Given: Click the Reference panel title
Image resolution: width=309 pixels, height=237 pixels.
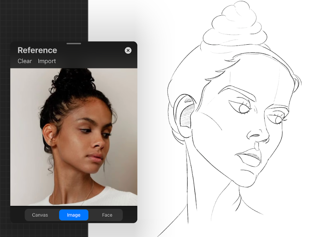Looking at the screenshot, I should coord(37,50).
